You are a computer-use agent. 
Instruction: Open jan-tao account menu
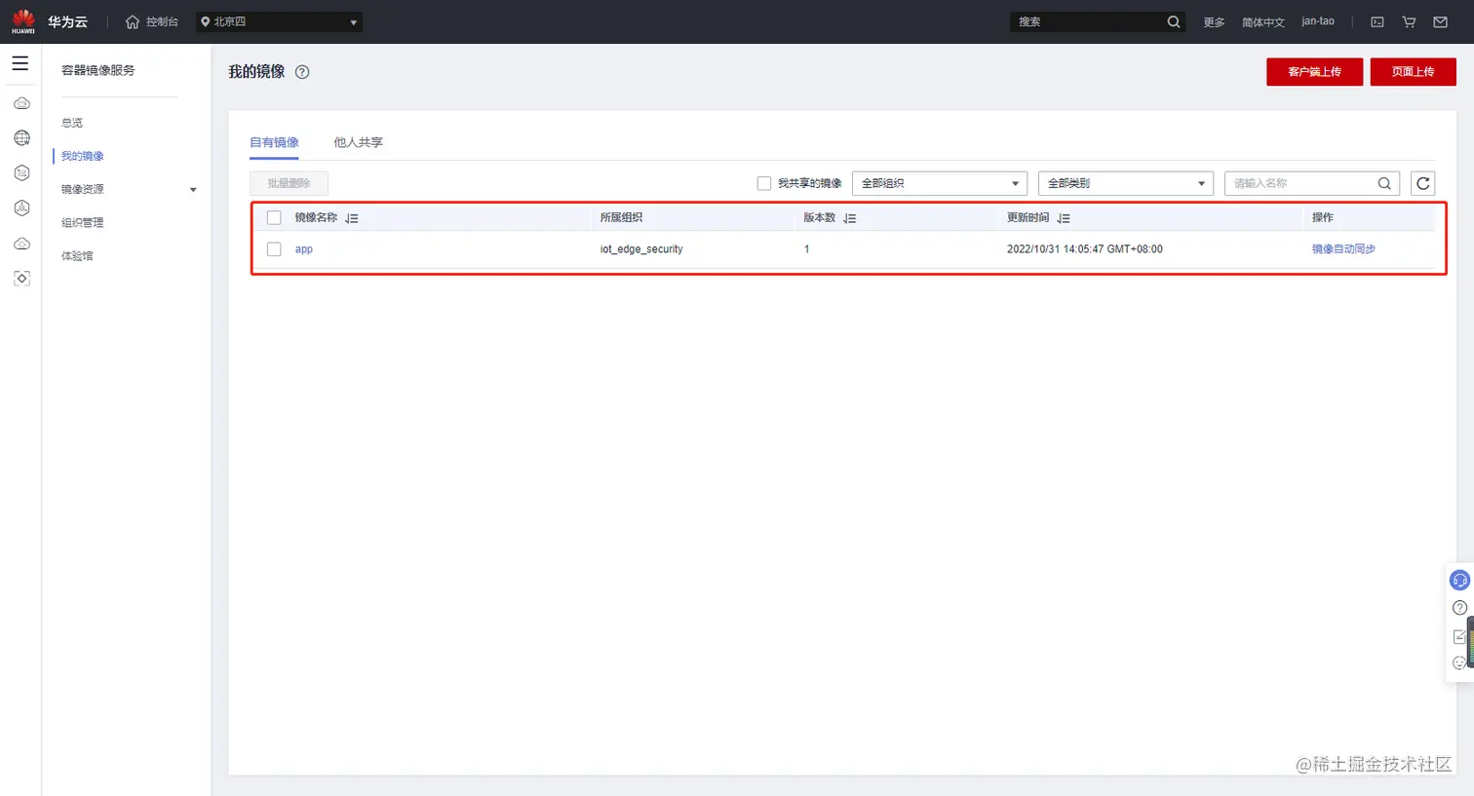tap(1318, 21)
